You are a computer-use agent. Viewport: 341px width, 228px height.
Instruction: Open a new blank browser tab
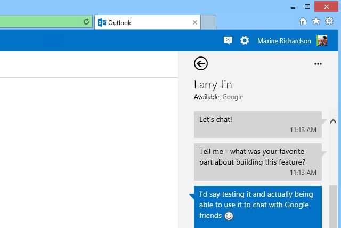[x=208, y=23]
